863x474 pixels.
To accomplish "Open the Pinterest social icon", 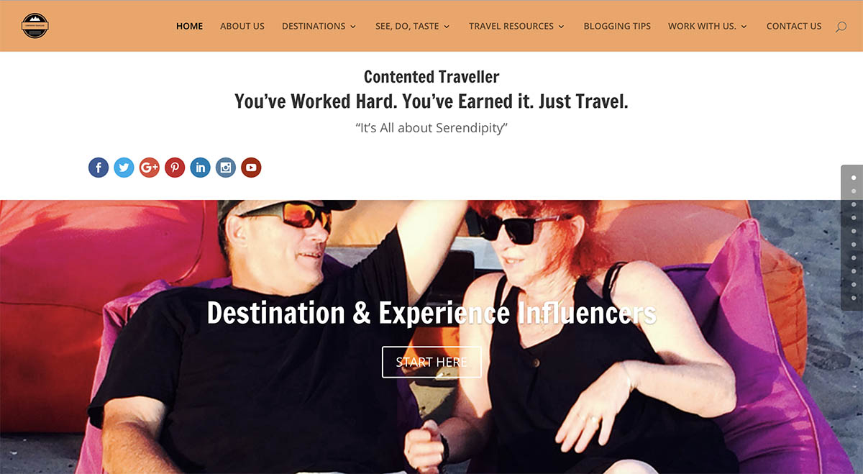I will (175, 168).
